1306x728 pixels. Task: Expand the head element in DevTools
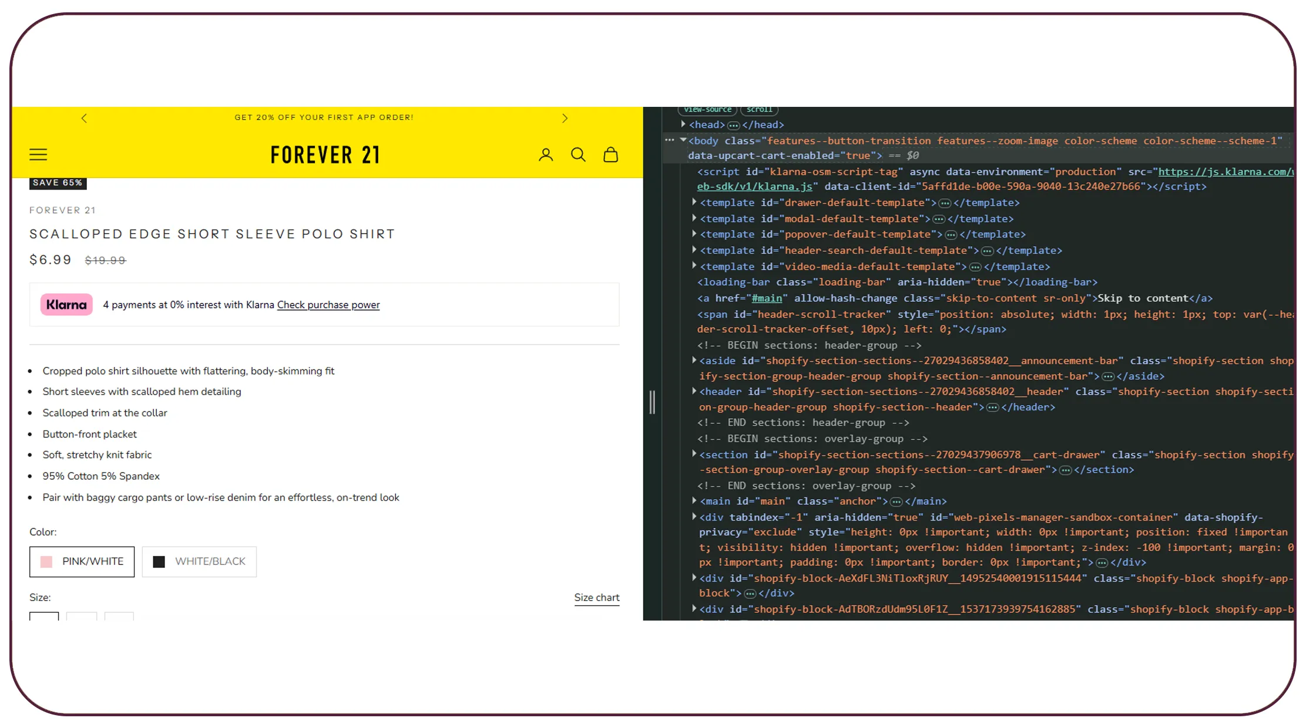click(x=683, y=124)
